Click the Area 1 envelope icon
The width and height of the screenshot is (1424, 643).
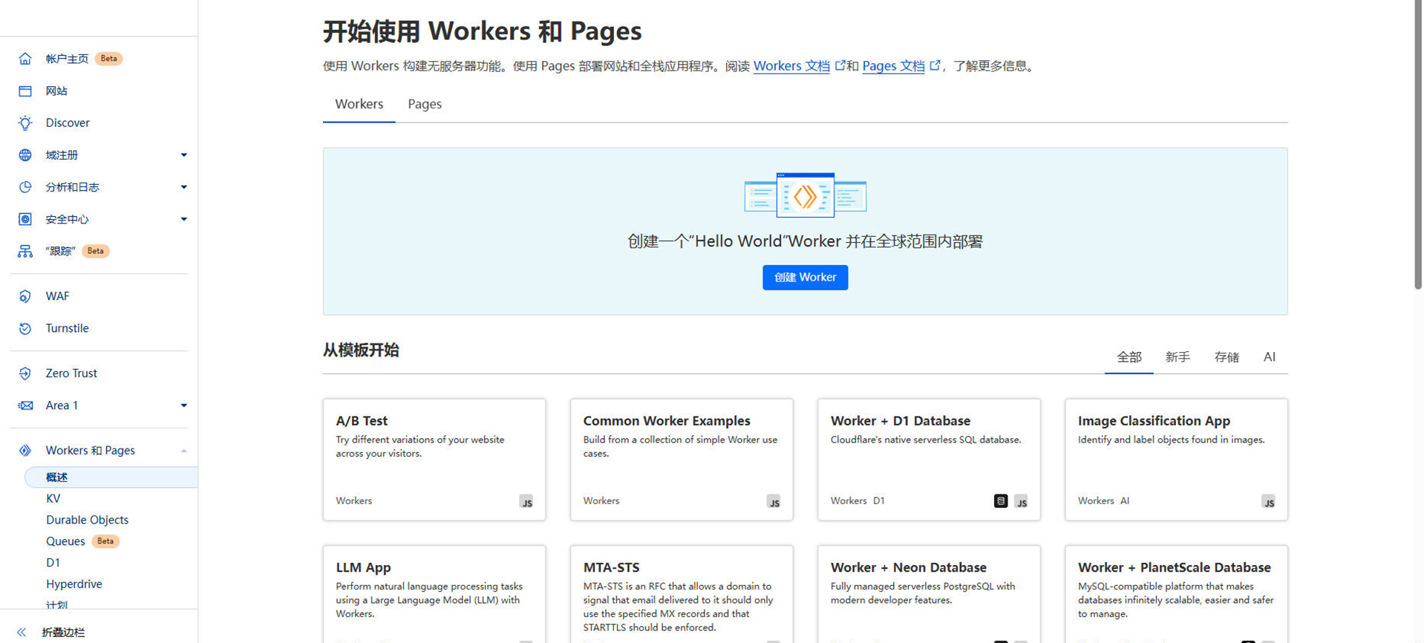[x=25, y=405]
